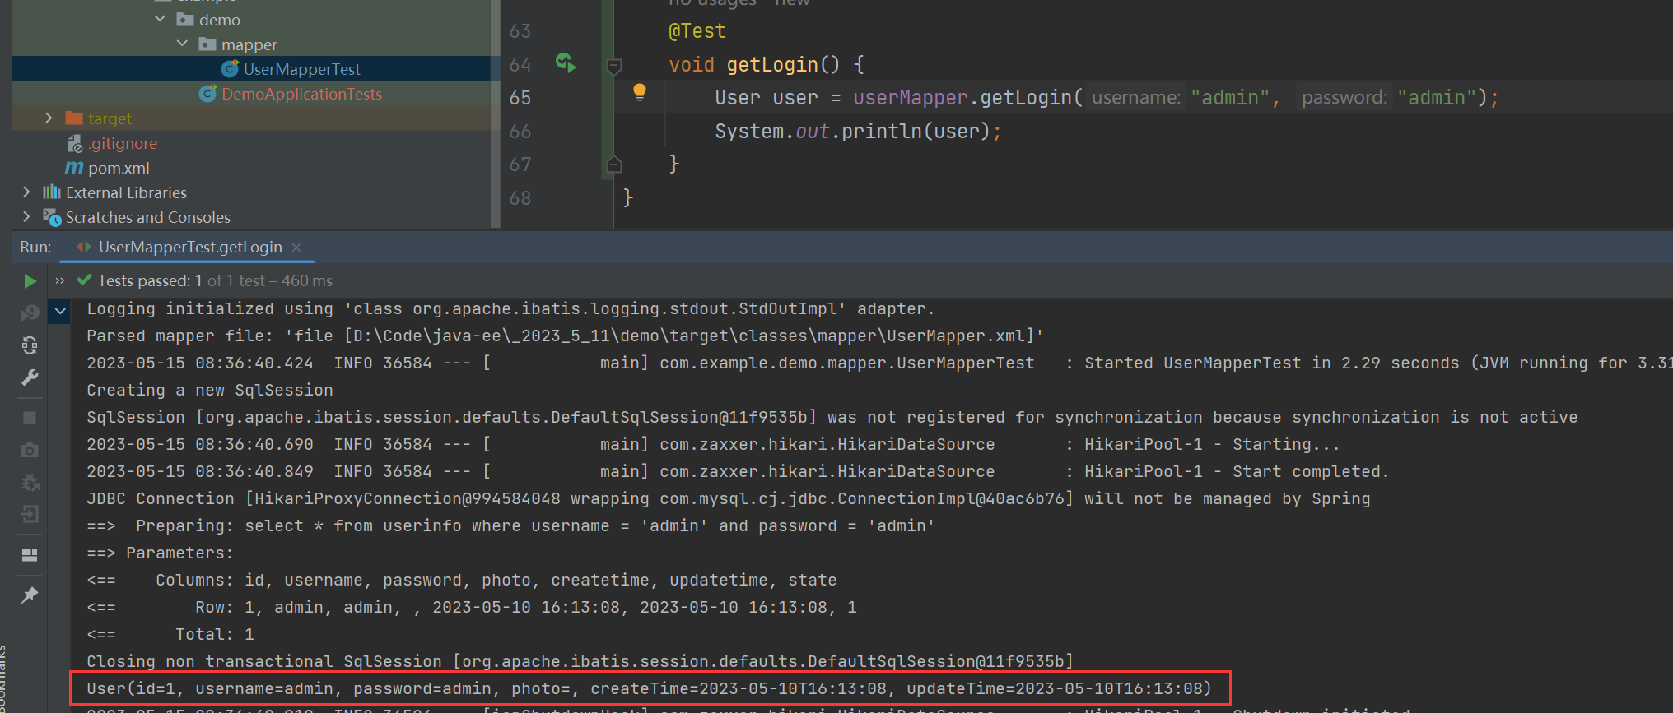Click the 'HikariPool-1 - Start completed.' log line

[x=738, y=471]
